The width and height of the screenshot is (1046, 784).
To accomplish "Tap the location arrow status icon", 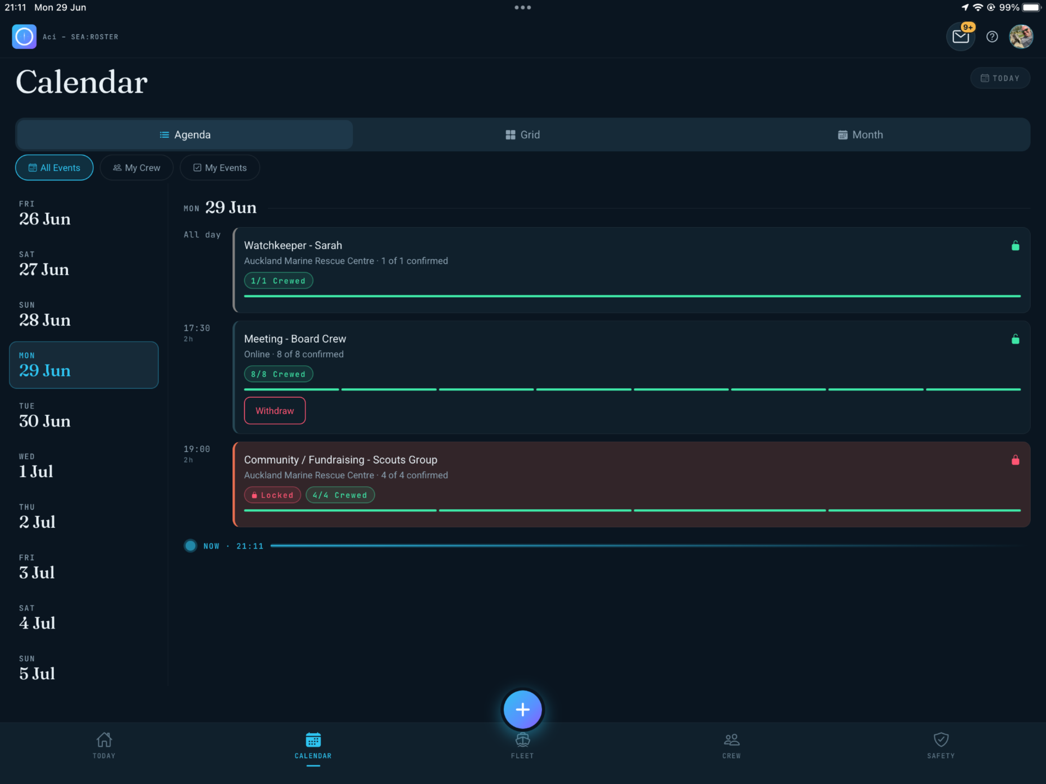I will click(965, 8).
